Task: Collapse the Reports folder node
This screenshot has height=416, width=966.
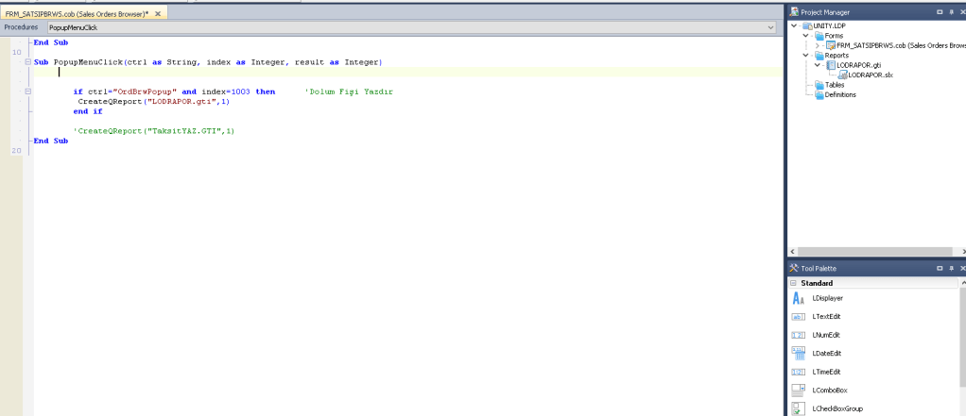Action: pos(806,55)
